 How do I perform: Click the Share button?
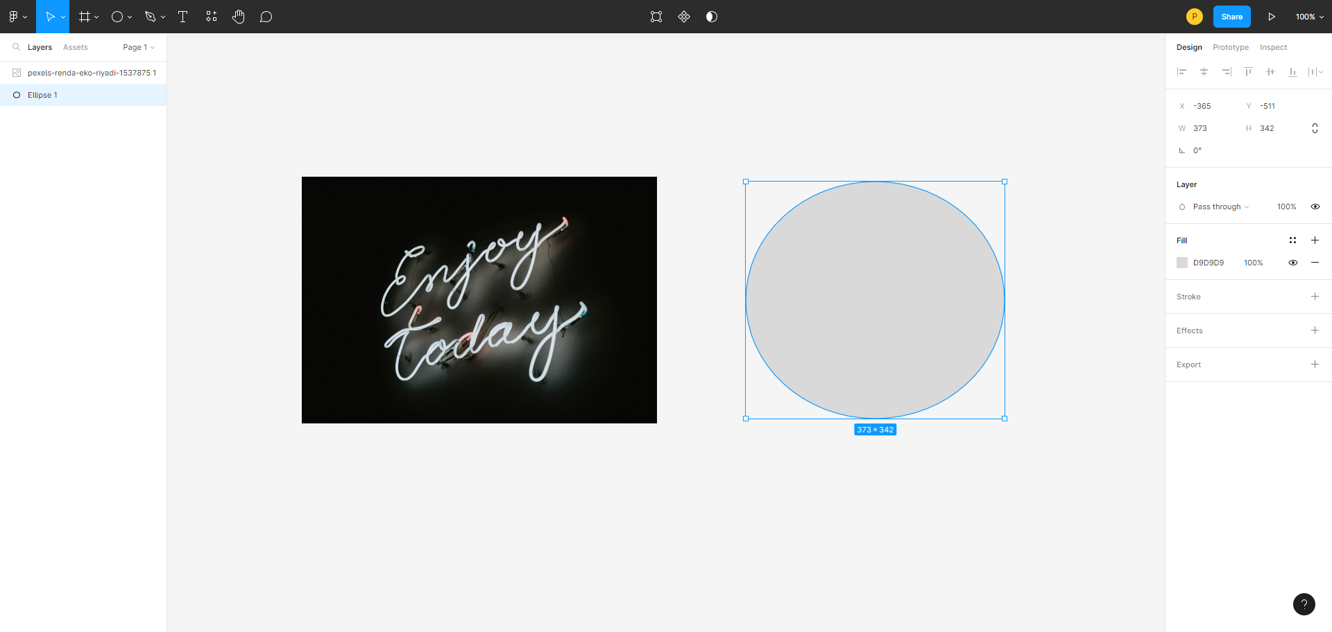pos(1232,17)
